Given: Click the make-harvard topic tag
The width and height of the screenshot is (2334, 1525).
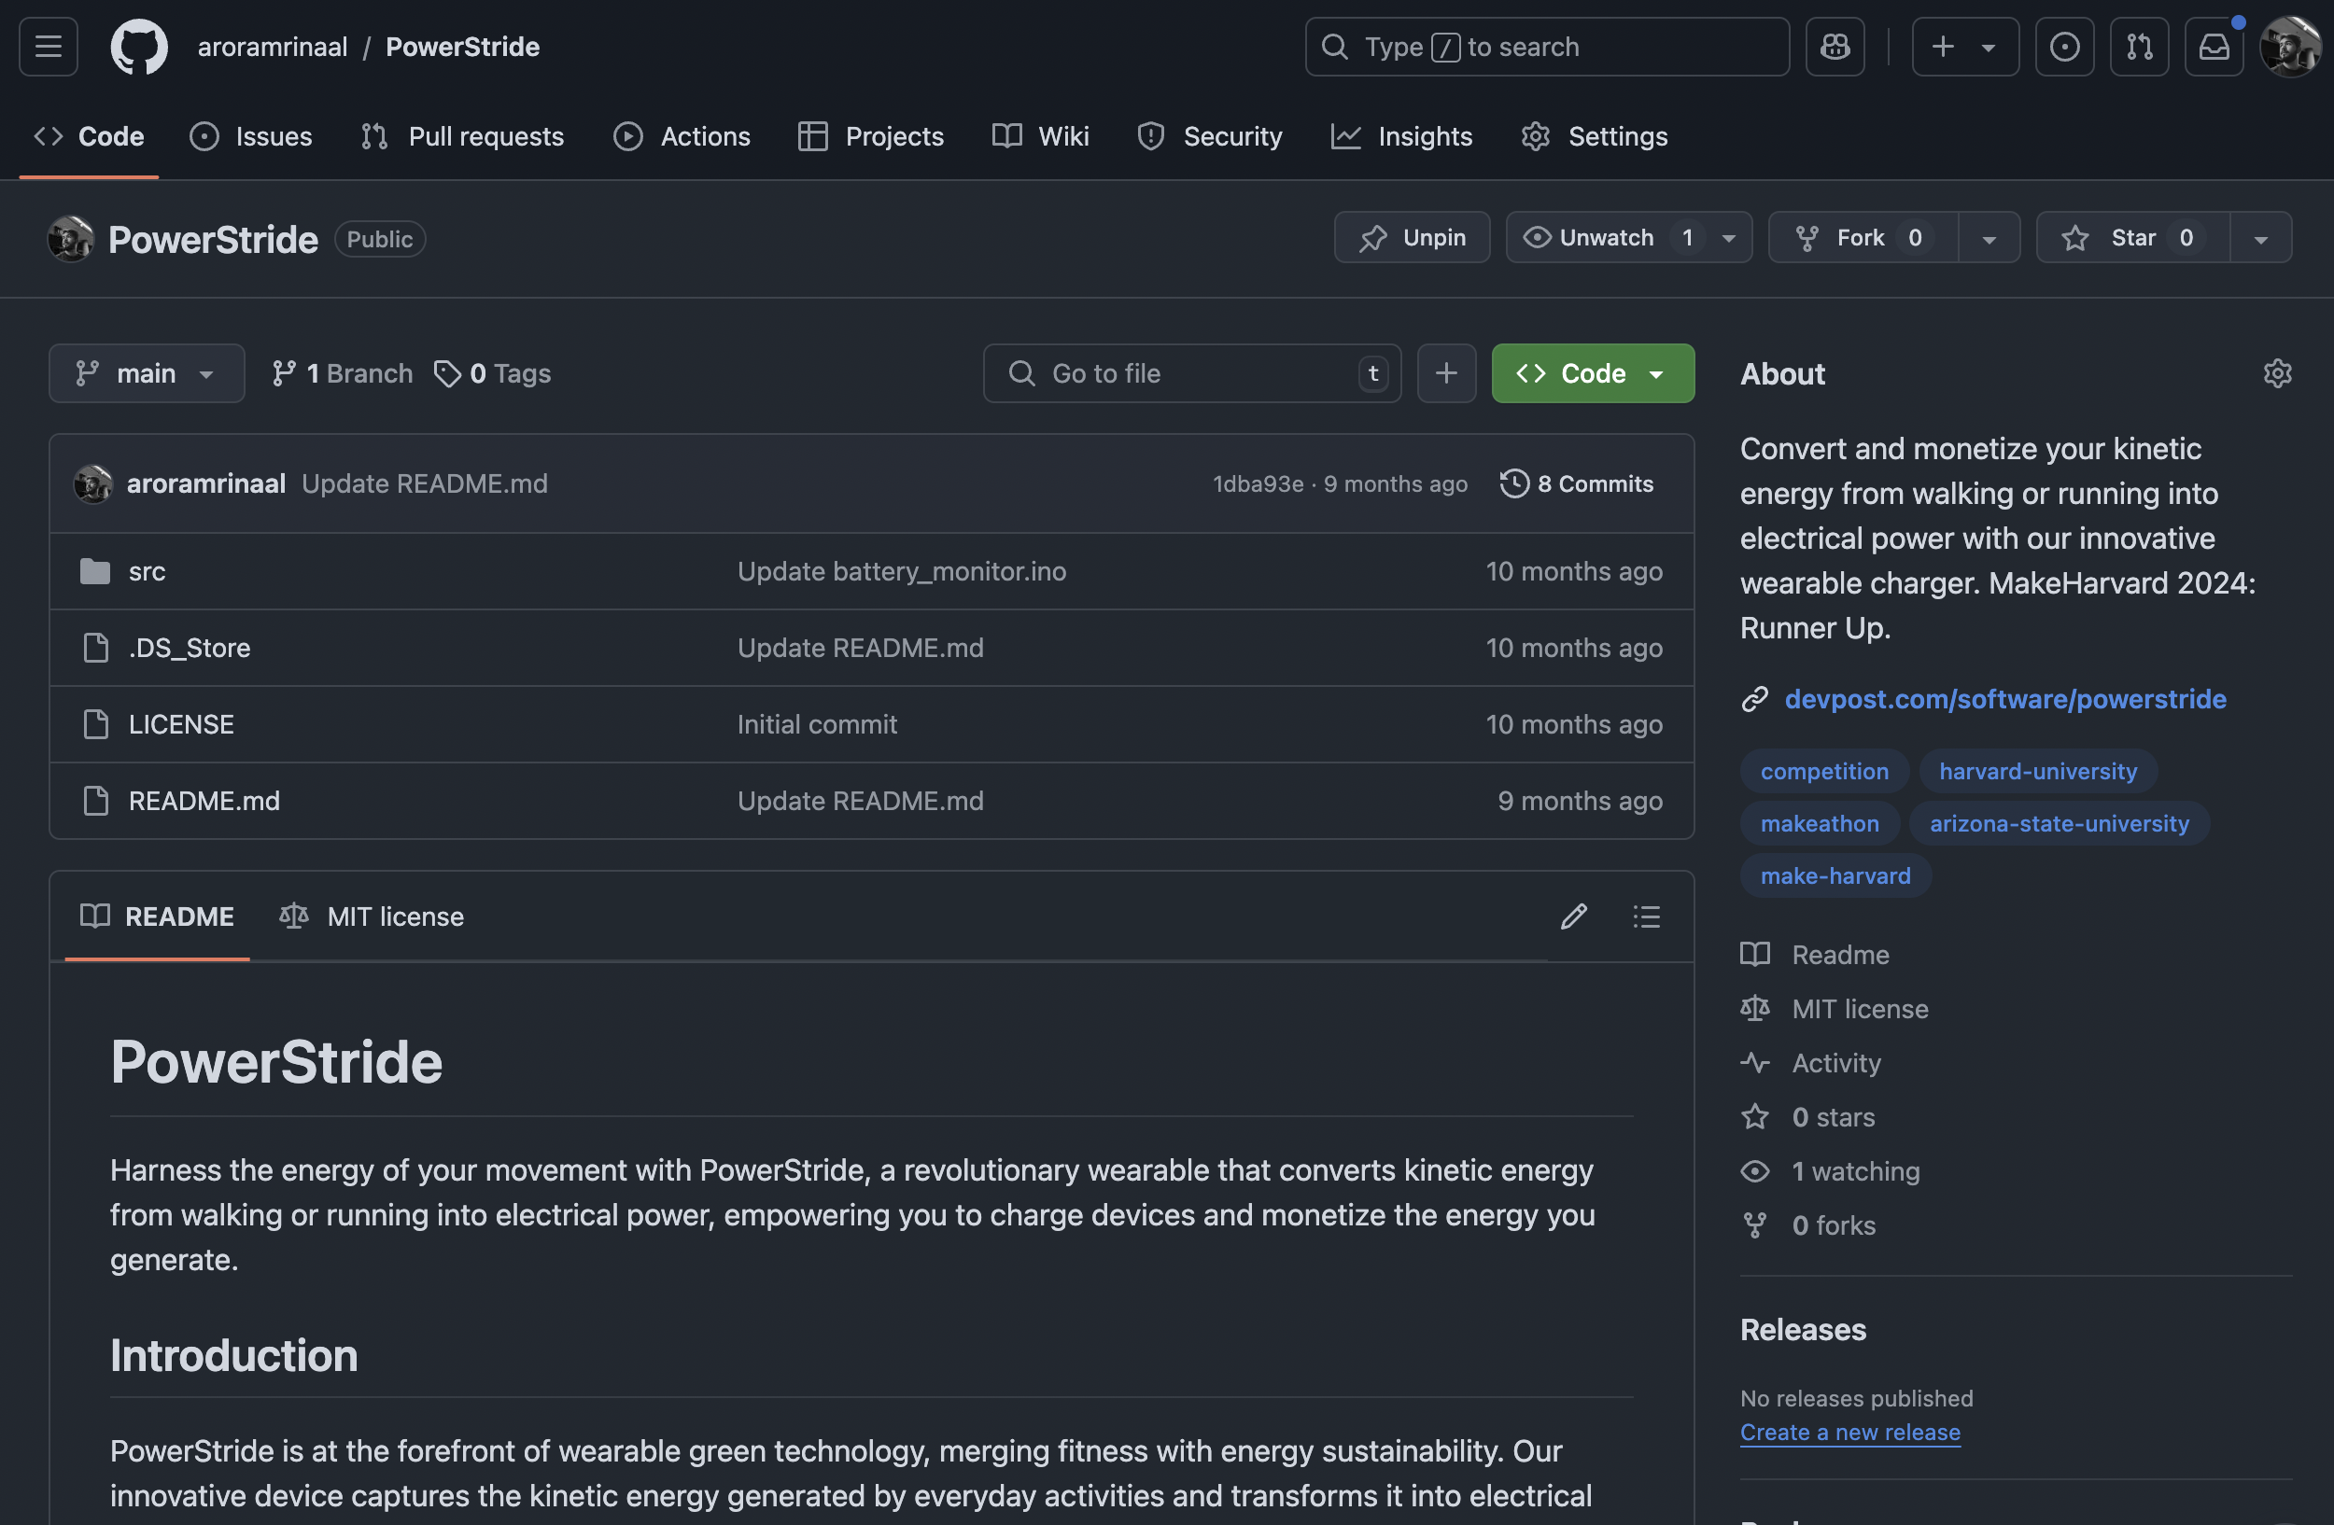Looking at the screenshot, I should [1835, 875].
